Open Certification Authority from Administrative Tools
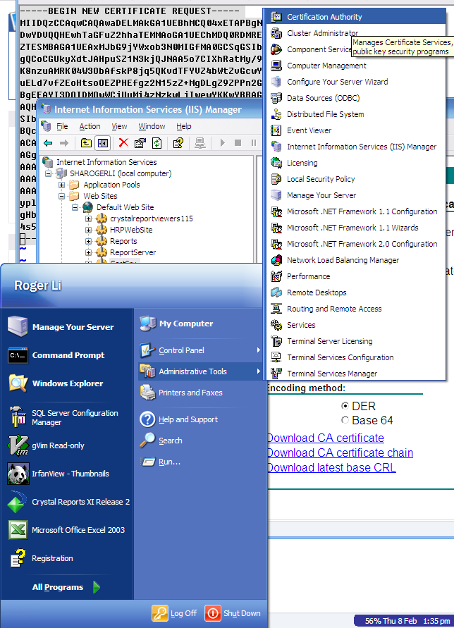 pos(324,17)
